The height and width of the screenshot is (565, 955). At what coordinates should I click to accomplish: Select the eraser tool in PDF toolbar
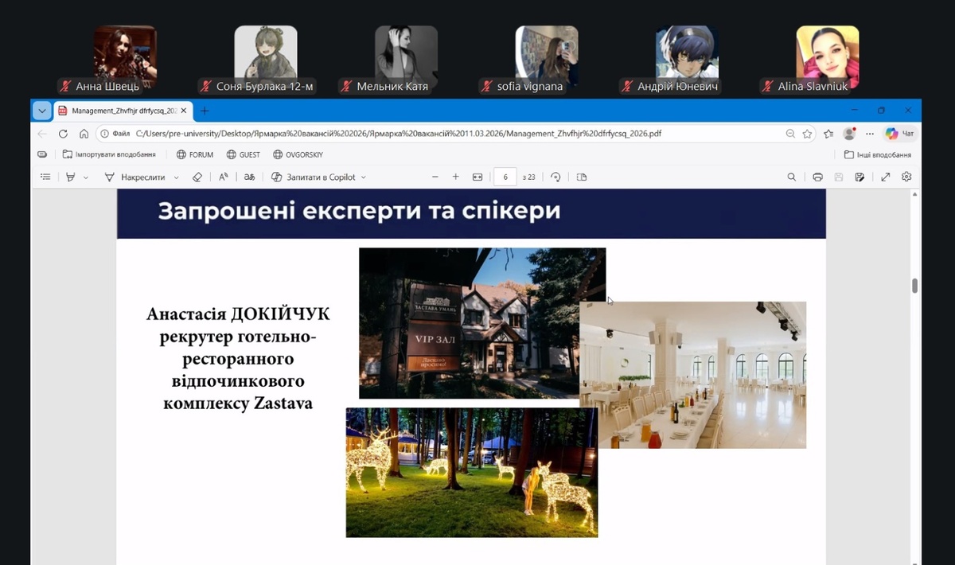point(197,177)
